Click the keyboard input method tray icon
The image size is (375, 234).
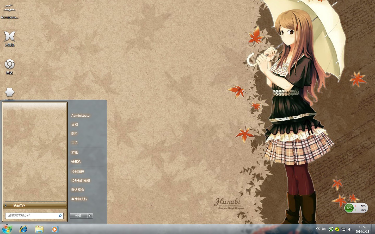pos(324,229)
